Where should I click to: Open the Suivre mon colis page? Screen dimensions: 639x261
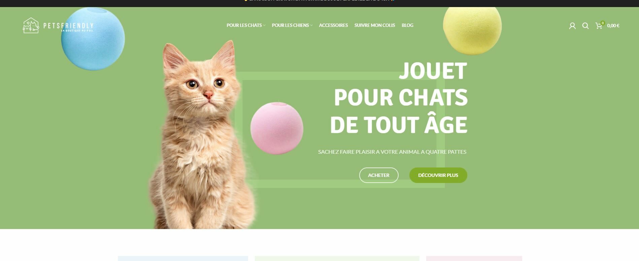coord(374,25)
